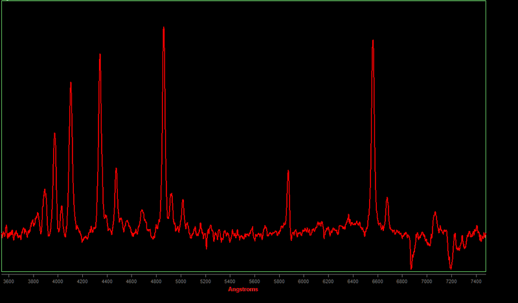Screen dimensions: 518x303
Task: Click the isolated peak near 5880 Angstroms
Action: coord(288,172)
